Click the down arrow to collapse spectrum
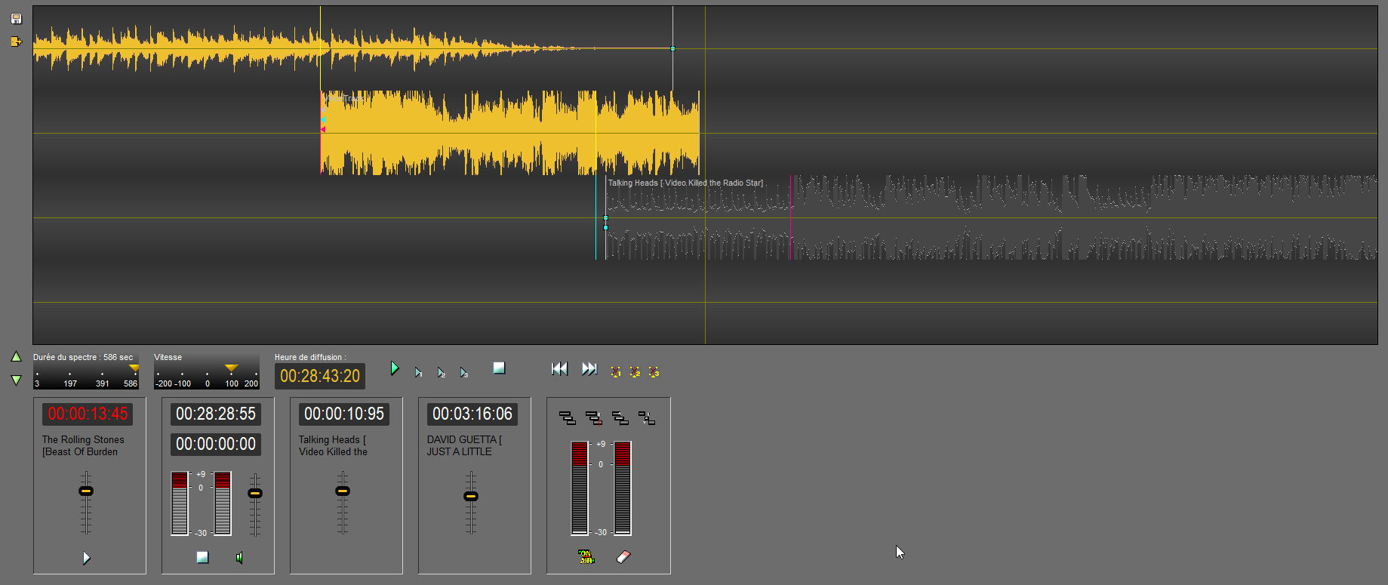 [x=16, y=380]
